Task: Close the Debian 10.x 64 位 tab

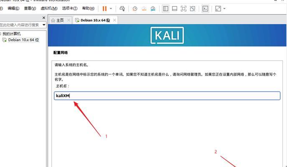Action: 114,20
